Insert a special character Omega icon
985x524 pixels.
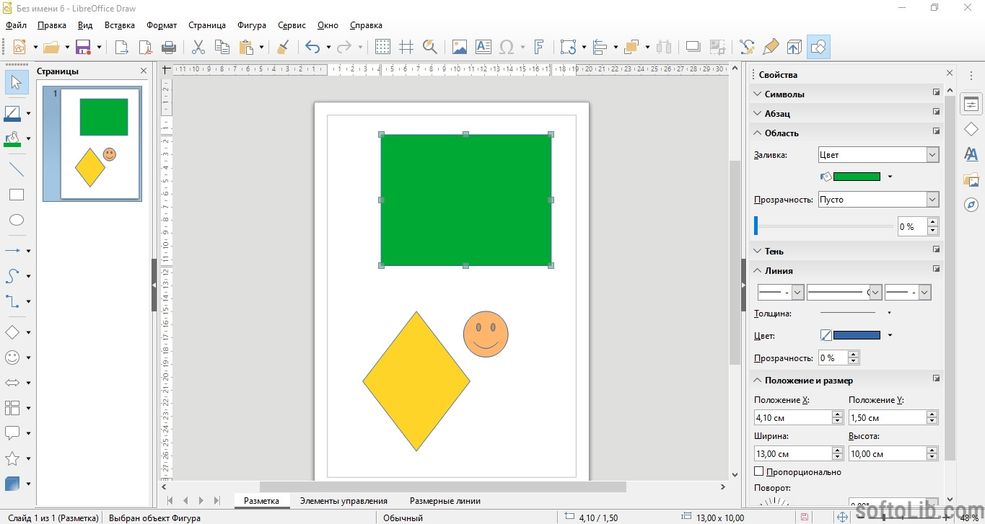pos(507,47)
